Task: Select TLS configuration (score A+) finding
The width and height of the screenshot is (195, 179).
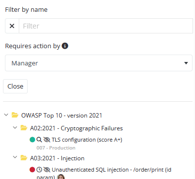Action: coord(87,140)
